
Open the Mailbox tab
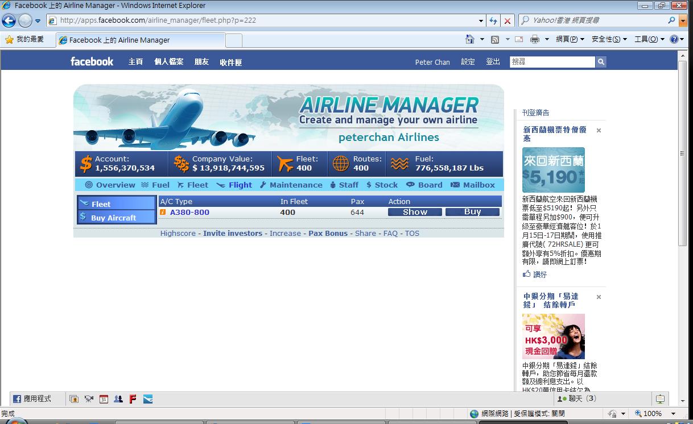tap(473, 185)
